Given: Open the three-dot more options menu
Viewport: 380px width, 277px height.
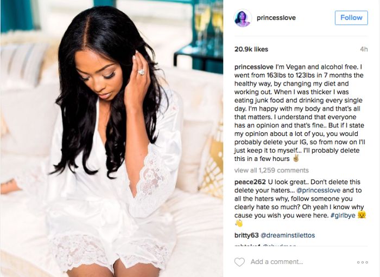Looking at the screenshot, I should click(x=362, y=262).
